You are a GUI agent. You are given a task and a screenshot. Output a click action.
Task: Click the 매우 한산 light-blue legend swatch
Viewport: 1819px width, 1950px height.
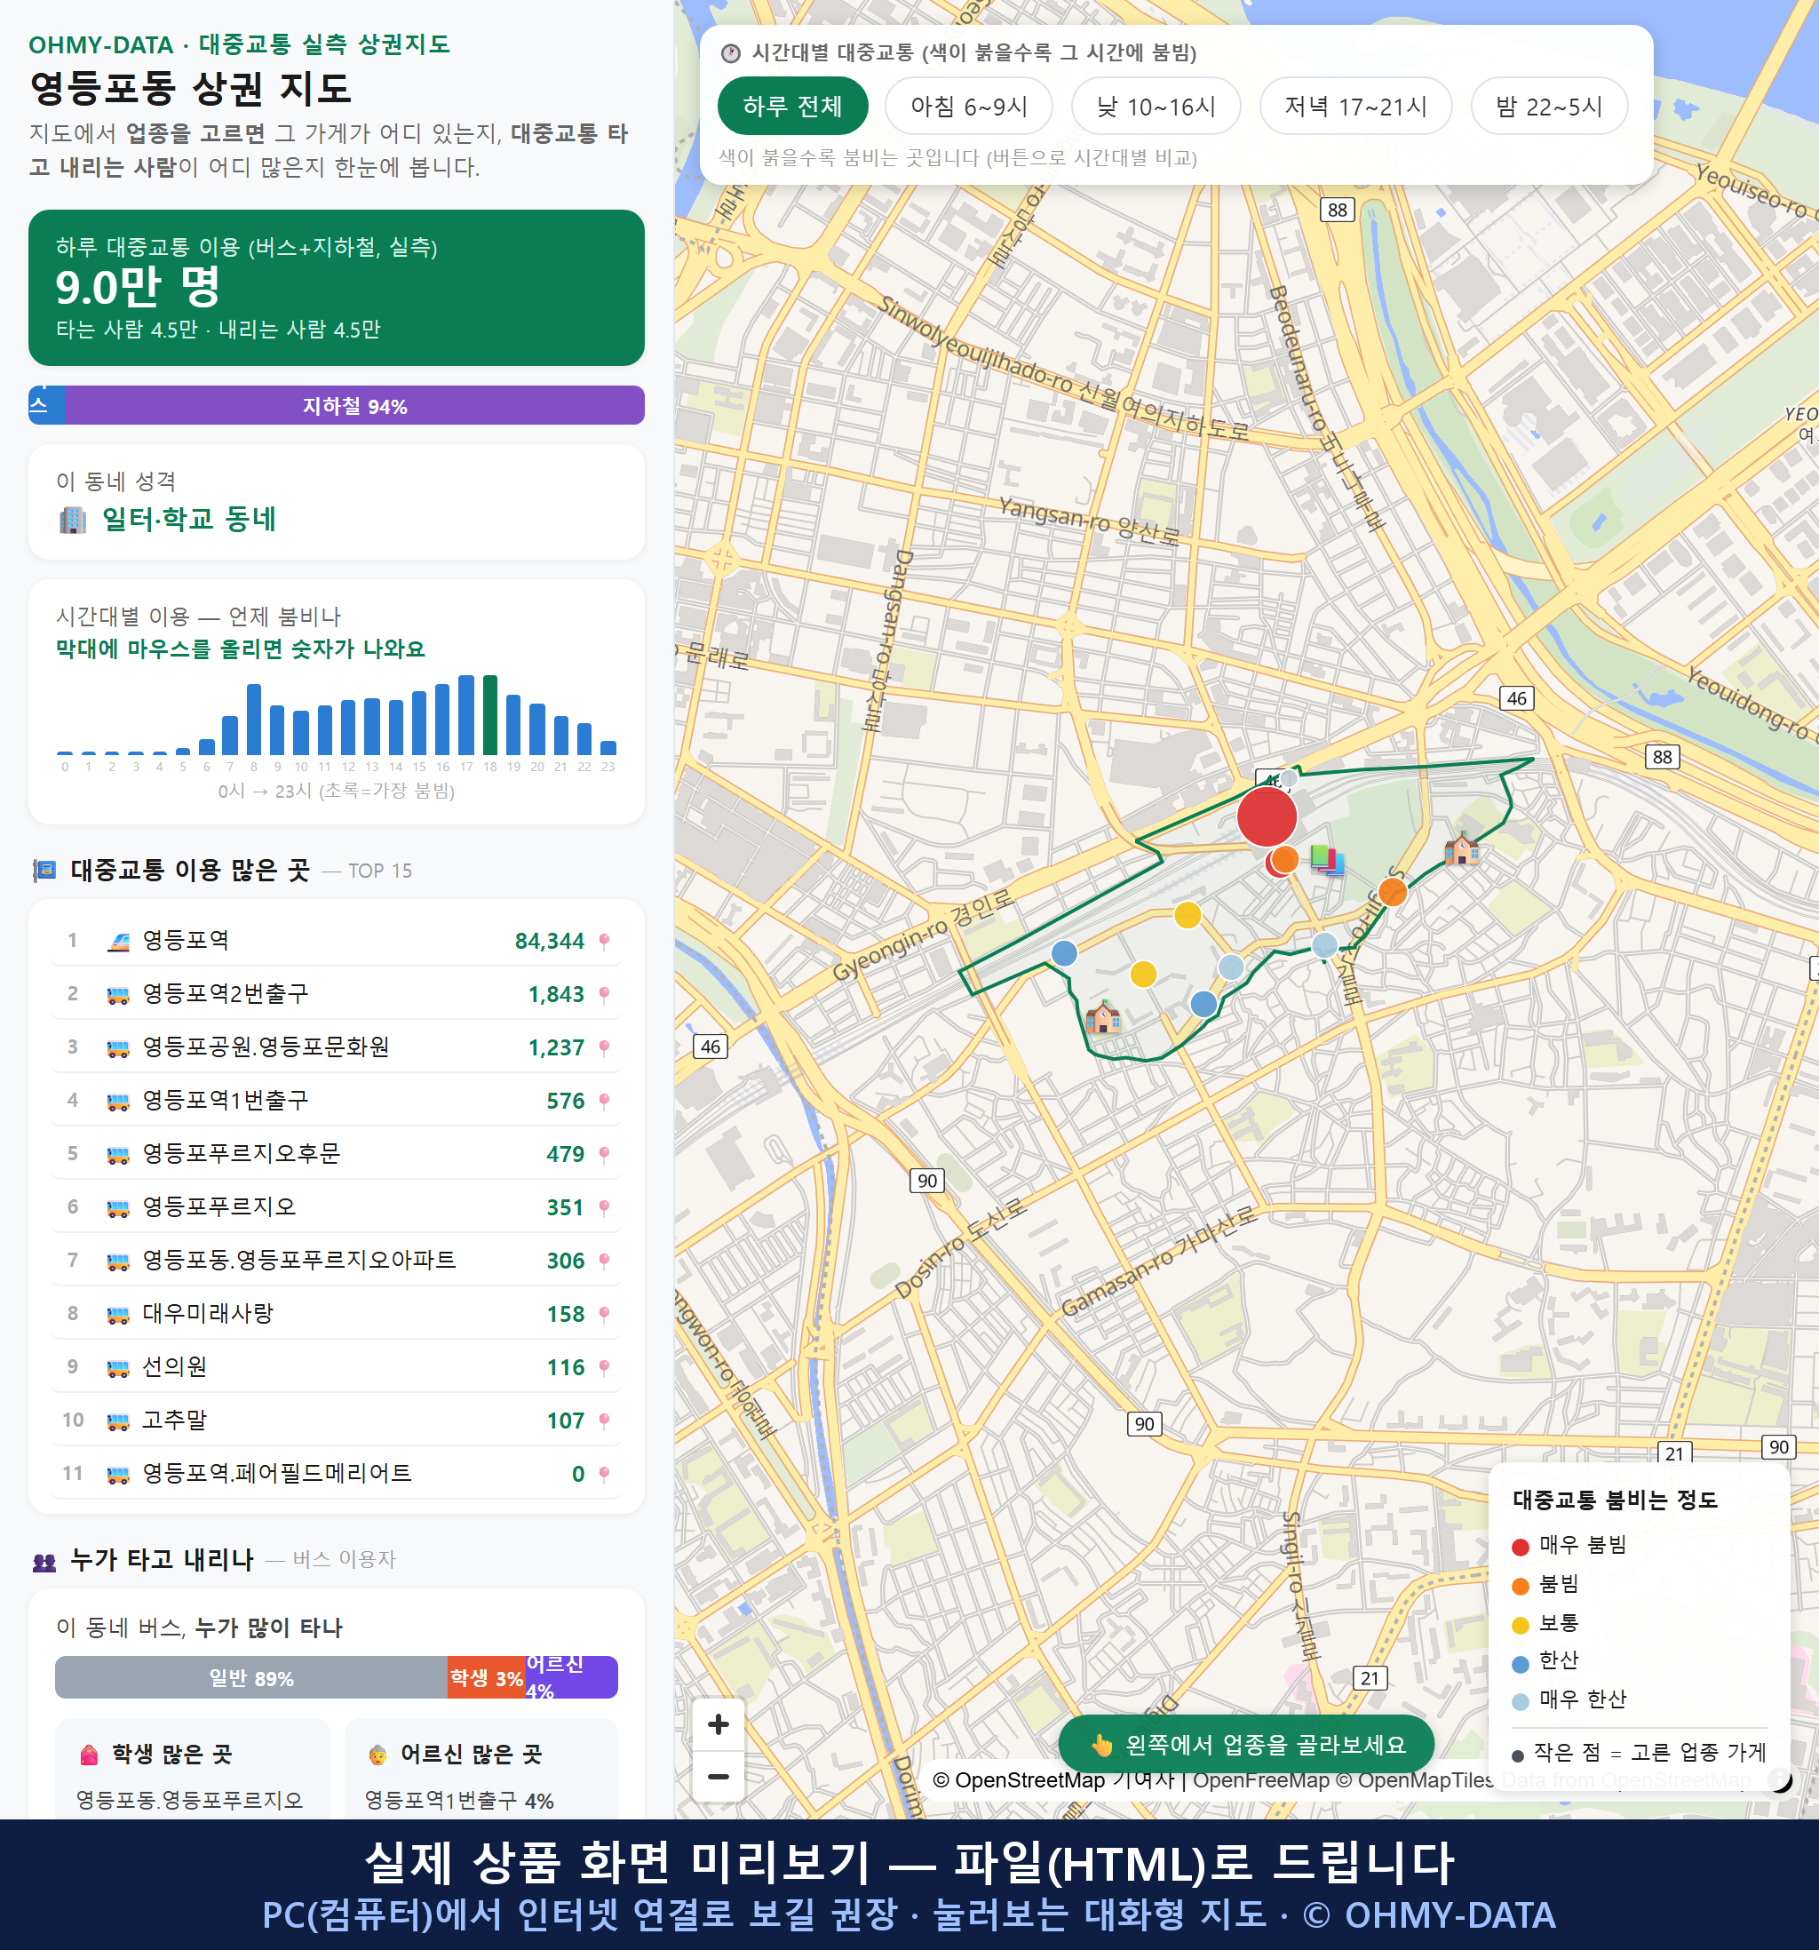tap(1520, 1702)
